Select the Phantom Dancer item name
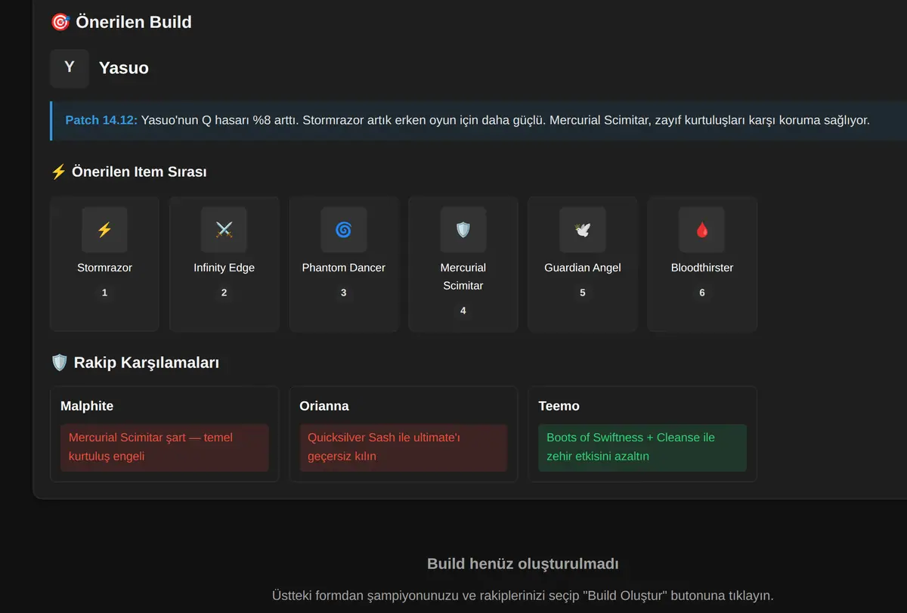The image size is (907, 613). point(343,268)
